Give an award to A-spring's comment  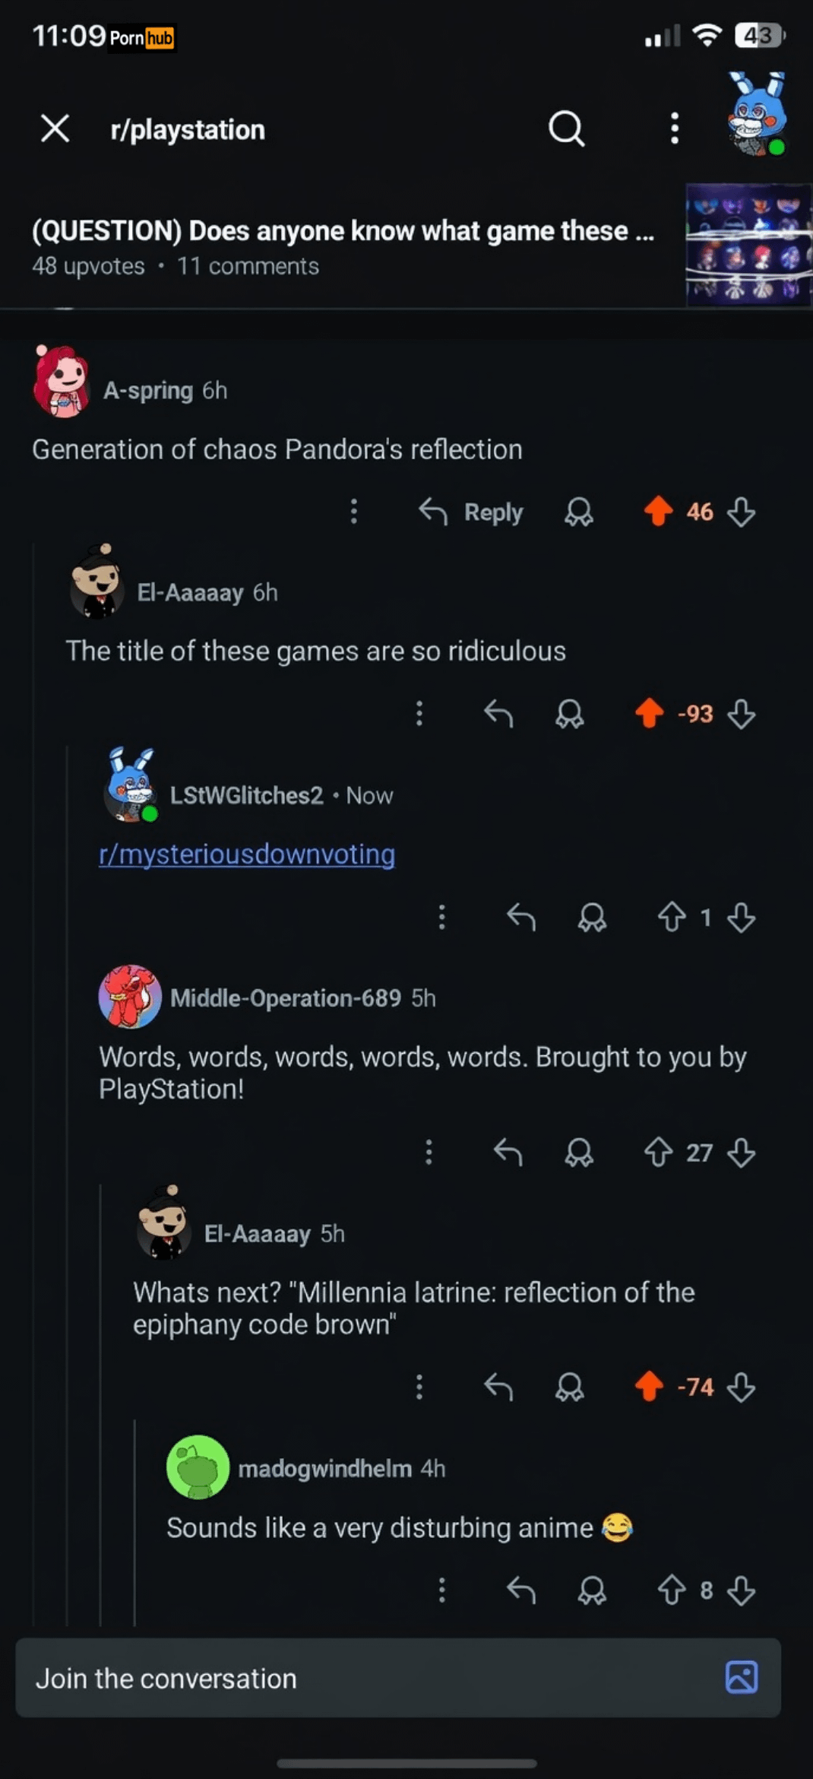coord(578,512)
